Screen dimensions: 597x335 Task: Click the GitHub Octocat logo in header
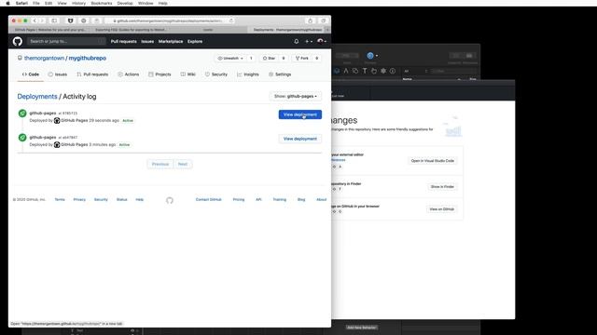18,41
